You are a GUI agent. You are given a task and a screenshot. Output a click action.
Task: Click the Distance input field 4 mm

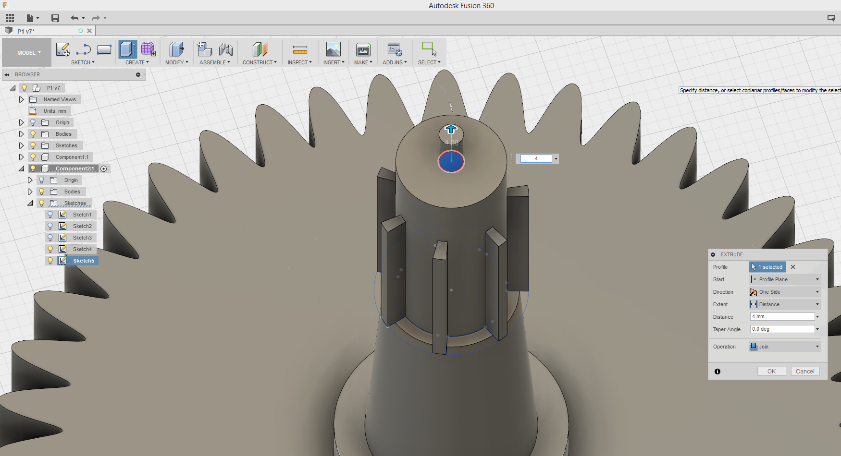(782, 317)
